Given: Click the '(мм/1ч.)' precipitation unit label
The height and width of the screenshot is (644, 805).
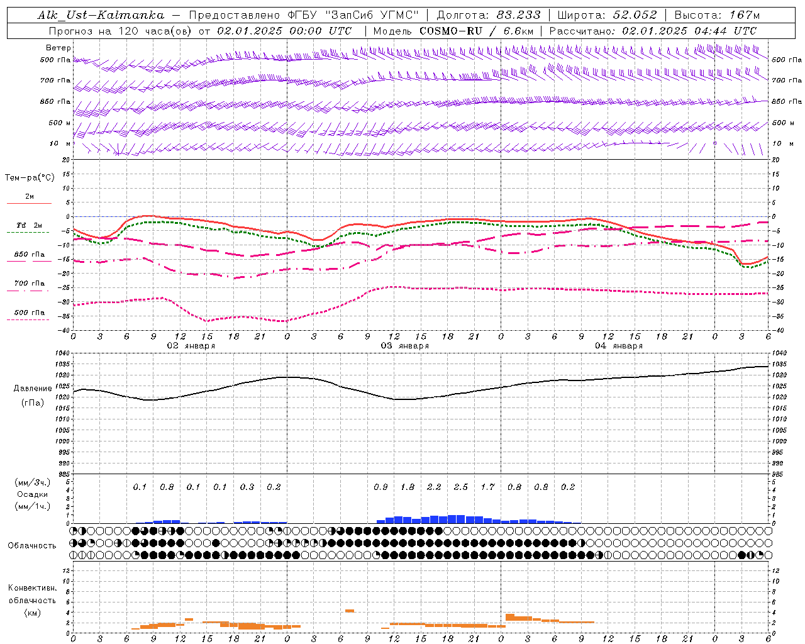Looking at the screenshot, I should tap(31, 506).
